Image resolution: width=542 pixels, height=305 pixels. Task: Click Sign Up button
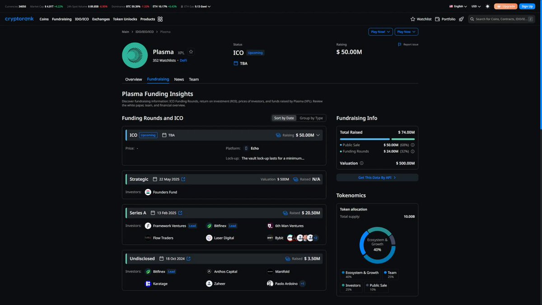pos(527,6)
